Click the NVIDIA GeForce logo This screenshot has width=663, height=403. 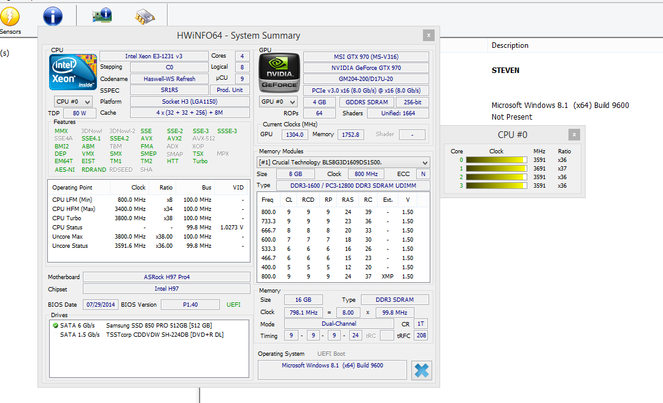(x=279, y=72)
